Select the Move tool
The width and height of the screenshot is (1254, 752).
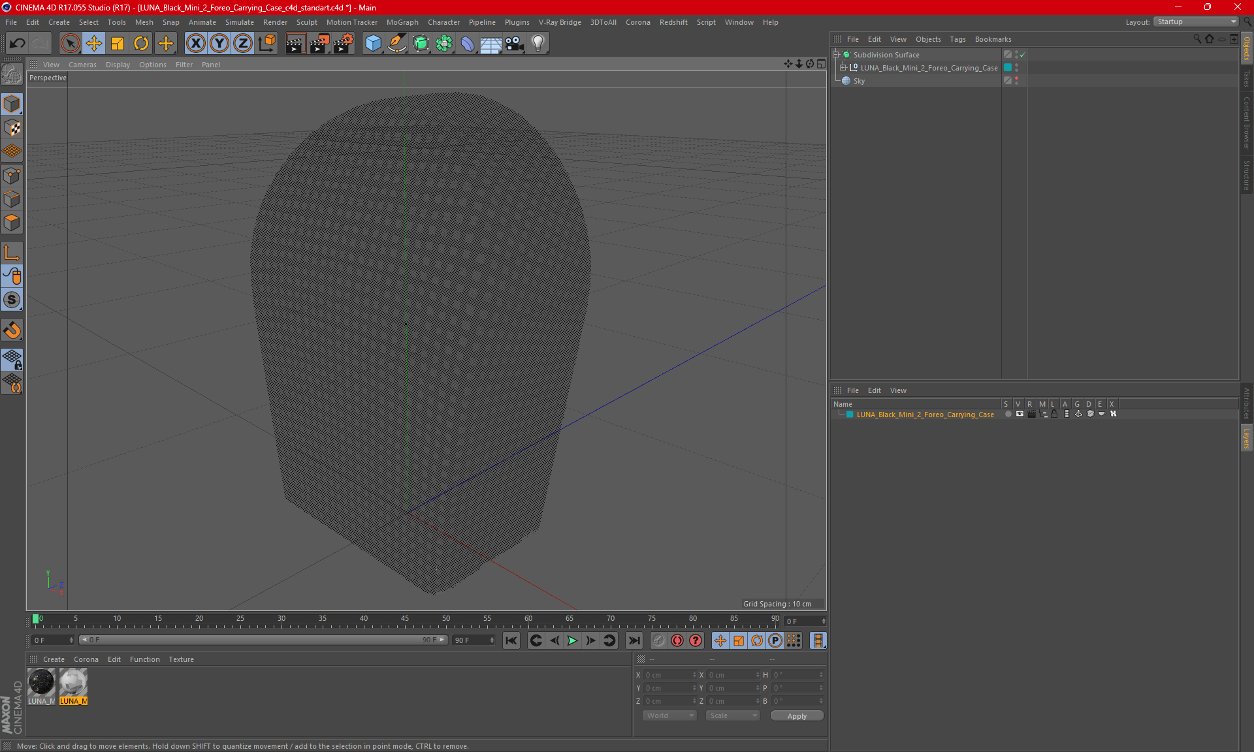tap(94, 43)
